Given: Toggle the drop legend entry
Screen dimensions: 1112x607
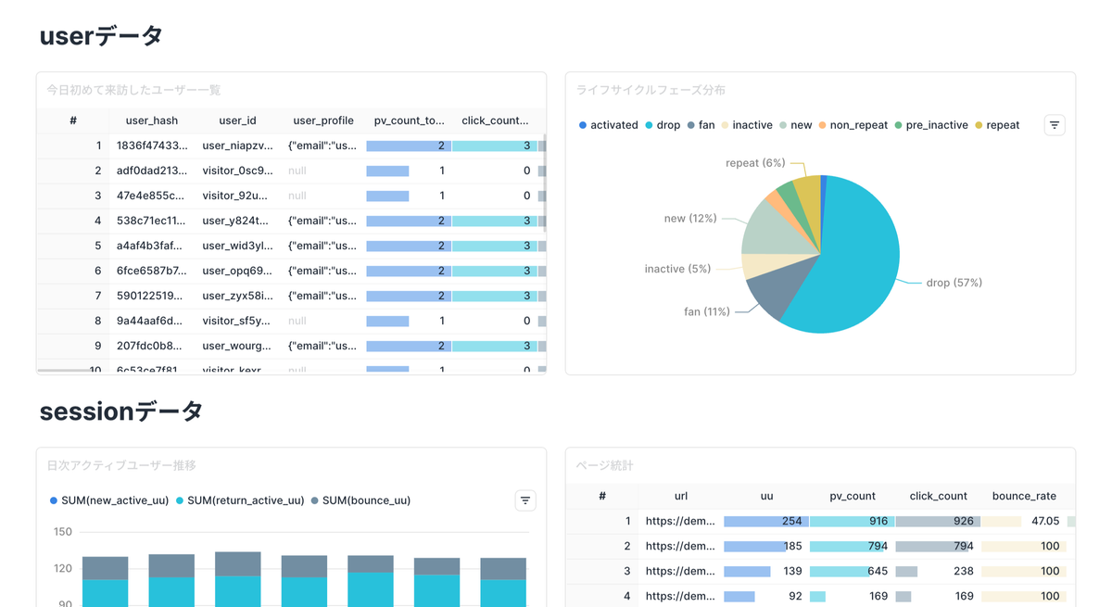Looking at the screenshot, I should [x=663, y=125].
